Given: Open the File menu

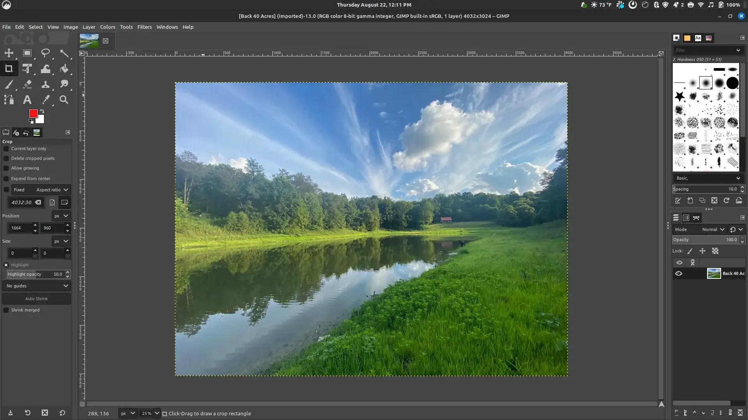Looking at the screenshot, I should (6, 27).
